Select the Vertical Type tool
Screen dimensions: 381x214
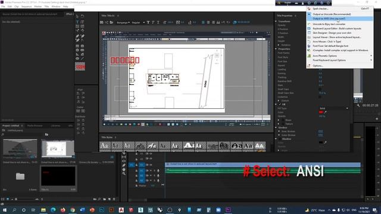[x=82, y=22]
